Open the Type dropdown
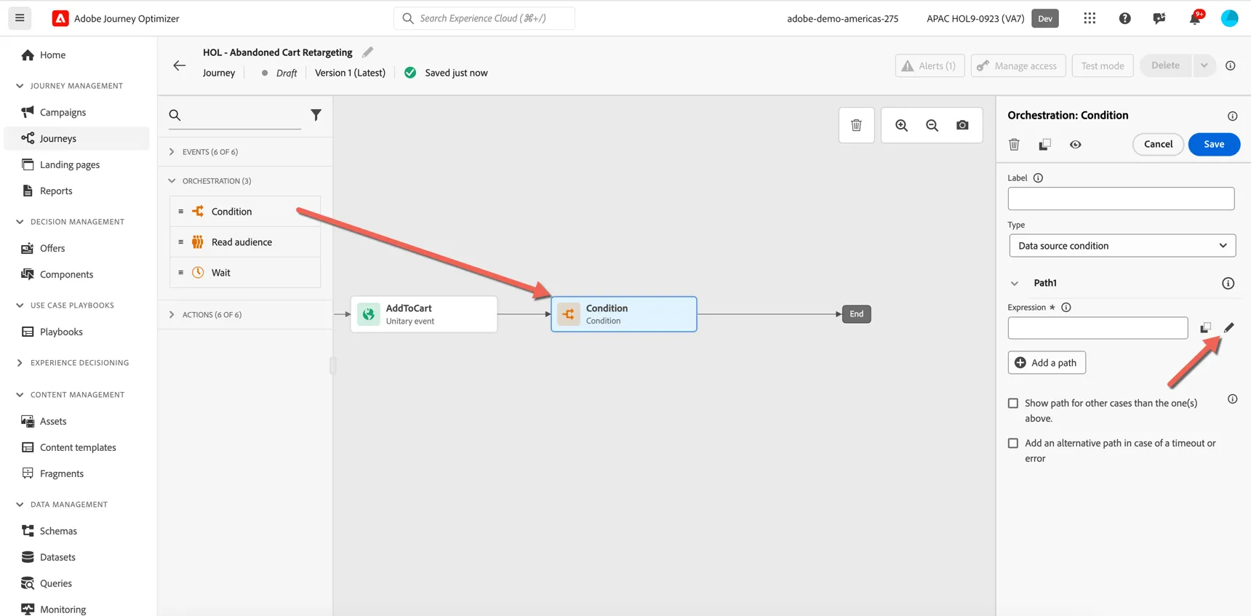 (1122, 246)
